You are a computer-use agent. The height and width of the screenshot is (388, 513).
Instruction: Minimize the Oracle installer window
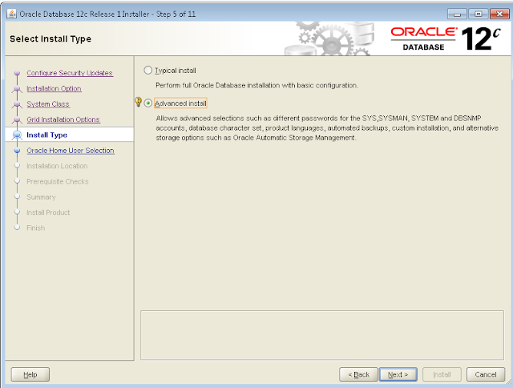tap(458, 14)
